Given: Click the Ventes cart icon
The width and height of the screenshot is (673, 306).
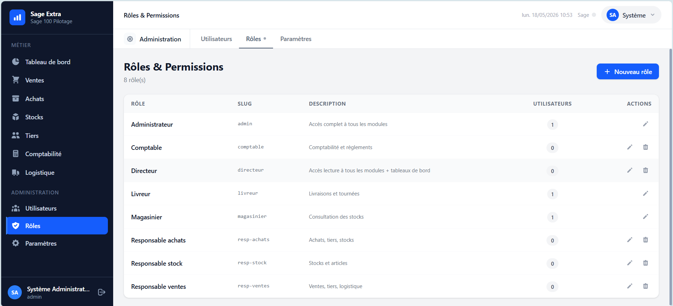Looking at the screenshot, I should point(16,80).
